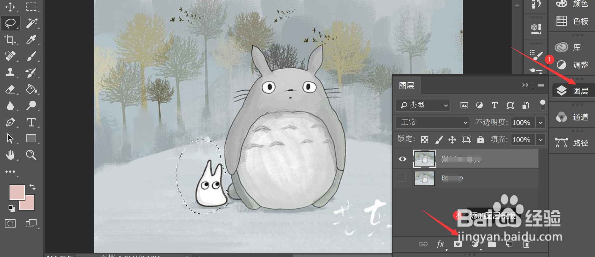The height and width of the screenshot is (257, 595).
Task: Select the Eraser tool
Action: pyautogui.click(x=10, y=89)
